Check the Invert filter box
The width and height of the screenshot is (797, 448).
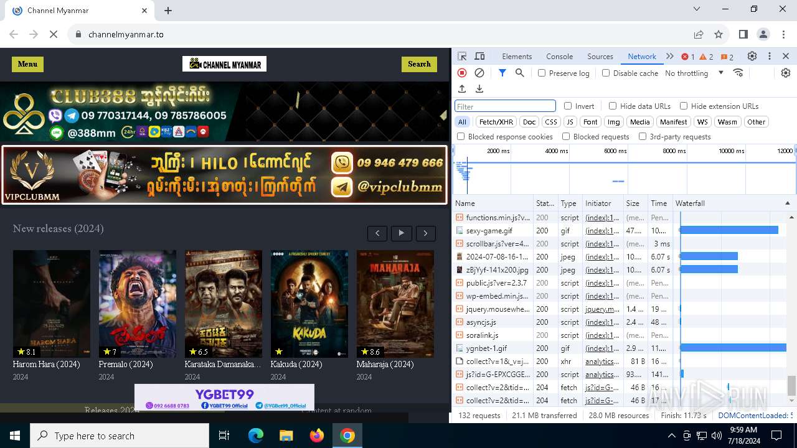click(568, 106)
